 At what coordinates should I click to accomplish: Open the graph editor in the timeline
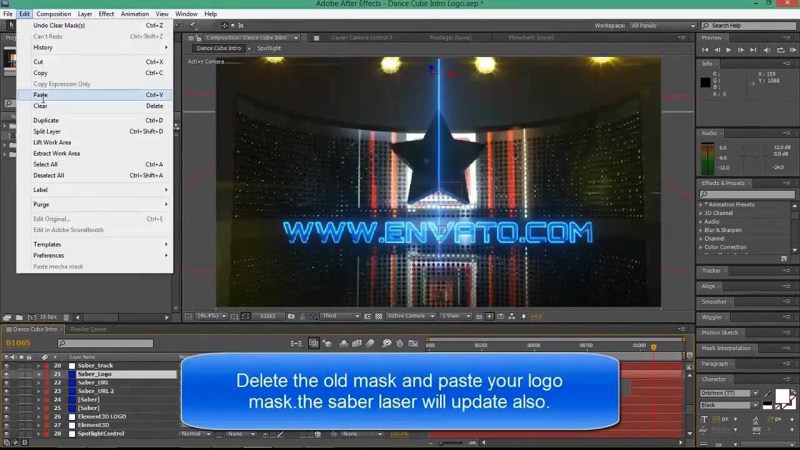(x=413, y=343)
